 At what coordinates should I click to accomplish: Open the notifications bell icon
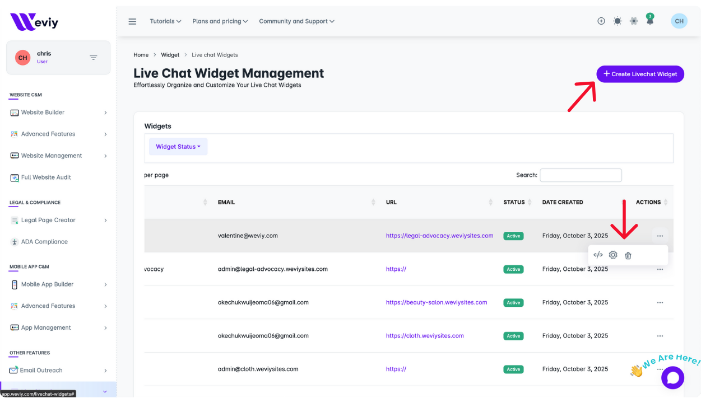(650, 21)
